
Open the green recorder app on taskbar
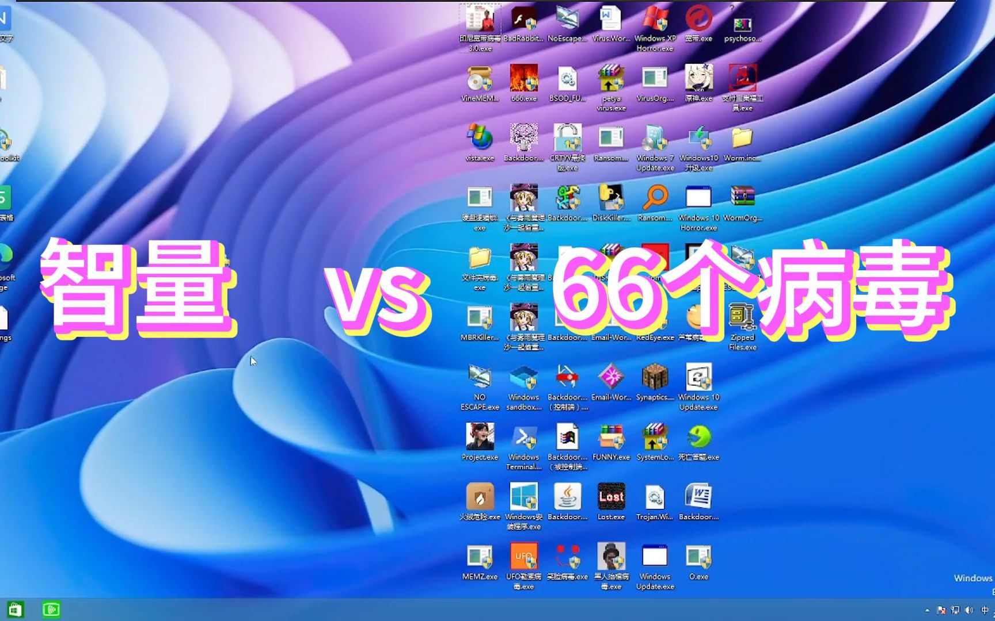coord(51,609)
